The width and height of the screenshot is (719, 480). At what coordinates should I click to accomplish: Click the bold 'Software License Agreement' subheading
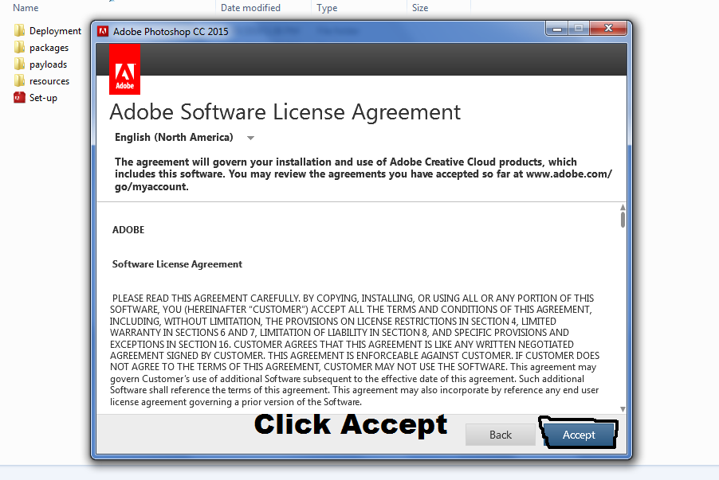click(x=177, y=263)
